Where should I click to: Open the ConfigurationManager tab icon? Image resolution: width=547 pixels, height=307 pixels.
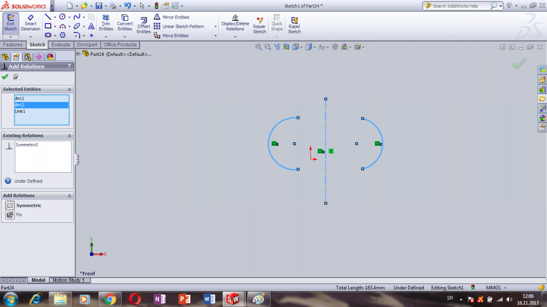28,56
